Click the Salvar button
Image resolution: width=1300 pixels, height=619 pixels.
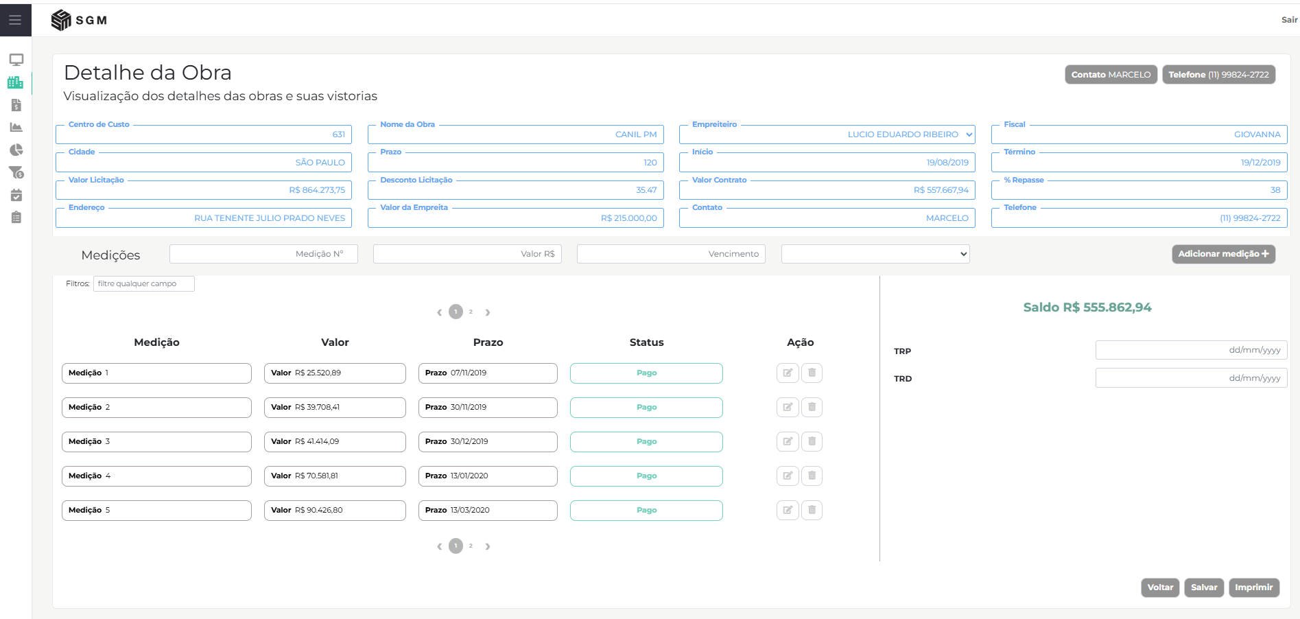[1203, 587]
